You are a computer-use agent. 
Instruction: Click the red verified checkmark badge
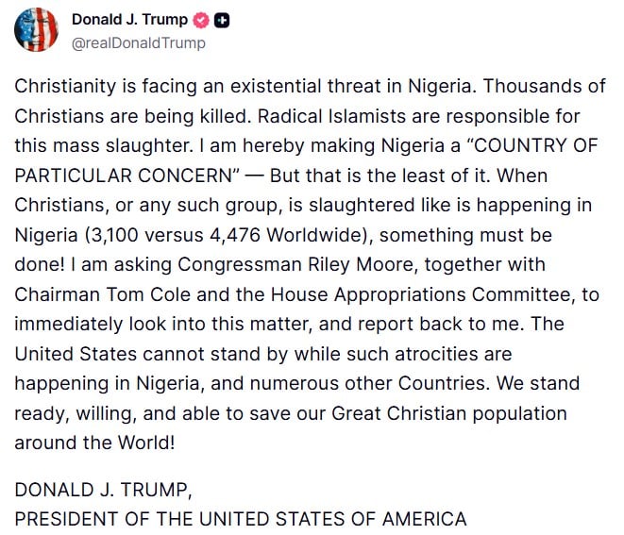click(201, 19)
